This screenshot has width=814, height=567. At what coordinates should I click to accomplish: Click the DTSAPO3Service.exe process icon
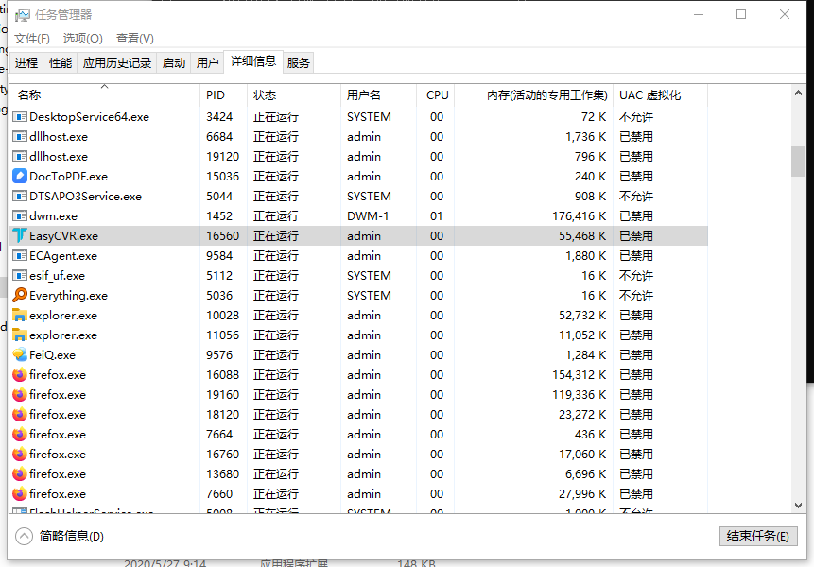tap(20, 197)
